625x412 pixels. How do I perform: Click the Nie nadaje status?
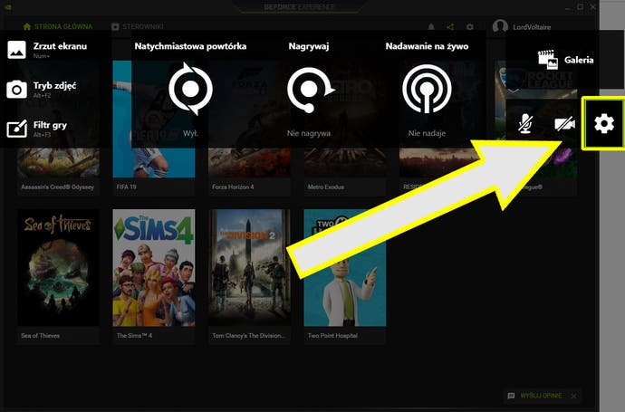tap(427, 133)
